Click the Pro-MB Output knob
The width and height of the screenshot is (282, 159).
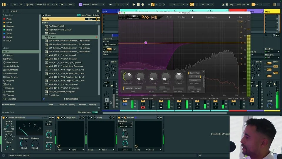click(x=179, y=77)
